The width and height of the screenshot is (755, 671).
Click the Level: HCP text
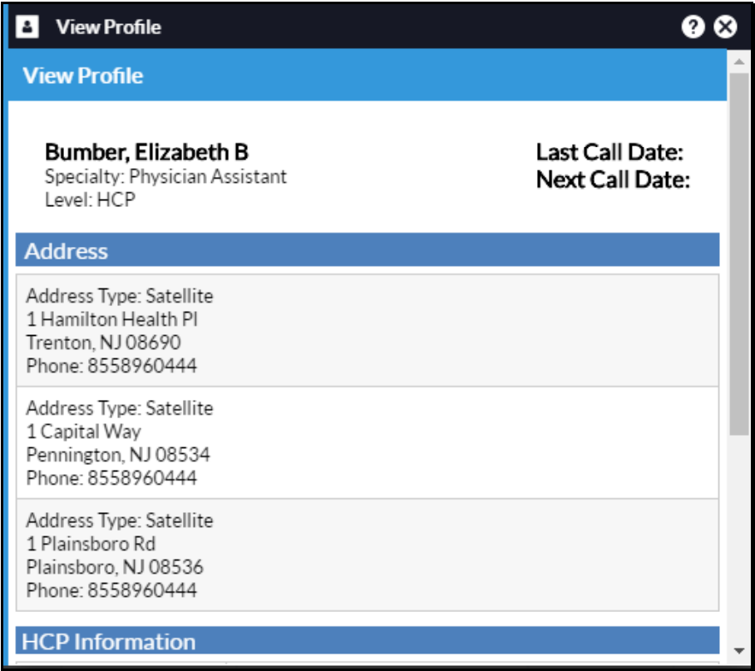[90, 200]
